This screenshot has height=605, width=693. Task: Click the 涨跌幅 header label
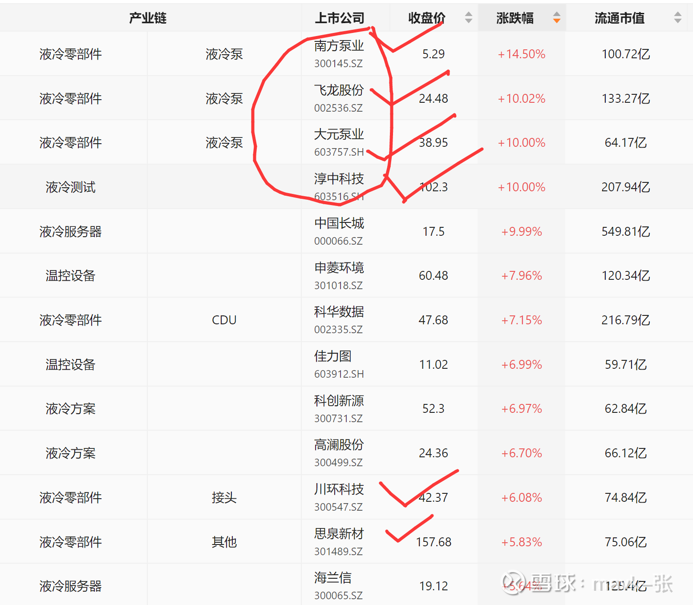coord(515,18)
